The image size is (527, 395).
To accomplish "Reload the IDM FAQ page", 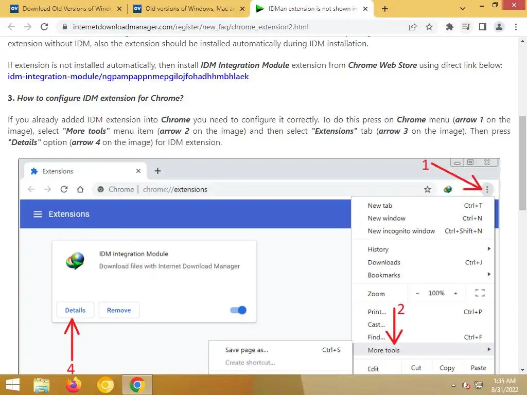I will [x=44, y=27].
